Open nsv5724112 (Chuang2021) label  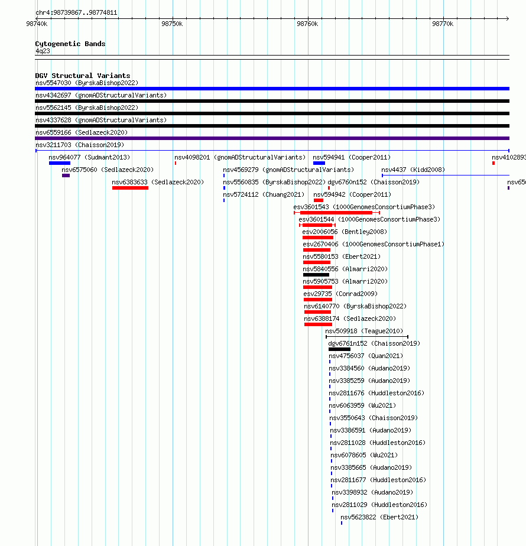pyautogui.click(x=264, y=194)
